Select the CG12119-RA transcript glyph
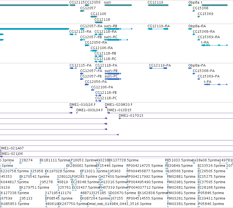 click(158, 29)
